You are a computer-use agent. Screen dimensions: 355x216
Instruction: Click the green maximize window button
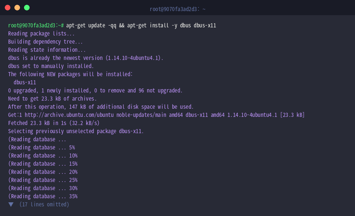coord(27,8)
